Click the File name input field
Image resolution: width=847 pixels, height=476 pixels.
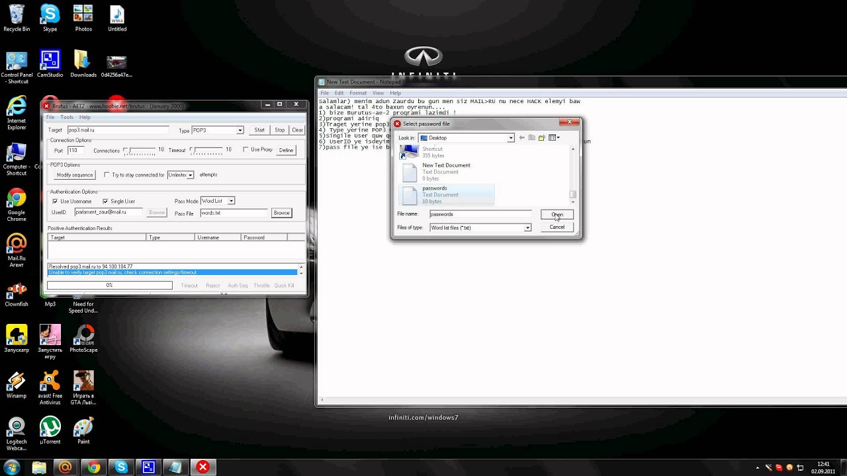[480, 214]
